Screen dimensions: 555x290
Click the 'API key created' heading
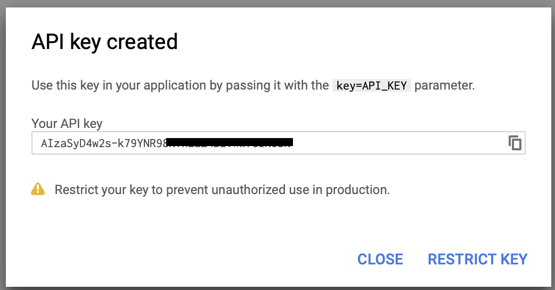[104, 42]
